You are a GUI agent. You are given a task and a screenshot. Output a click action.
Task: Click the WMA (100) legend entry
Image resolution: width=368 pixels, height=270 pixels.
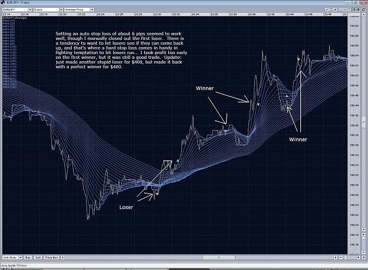(9, 46)
